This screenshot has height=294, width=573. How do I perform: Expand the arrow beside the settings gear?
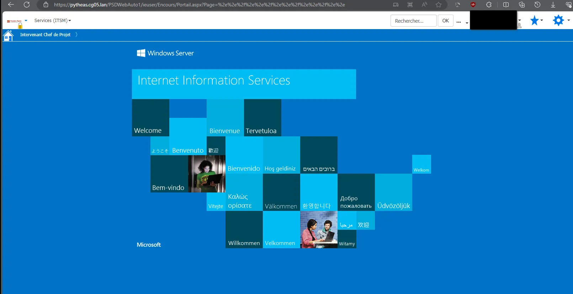tap(569, 20)
